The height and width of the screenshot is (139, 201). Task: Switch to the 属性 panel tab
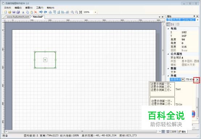tap(182, 132)
